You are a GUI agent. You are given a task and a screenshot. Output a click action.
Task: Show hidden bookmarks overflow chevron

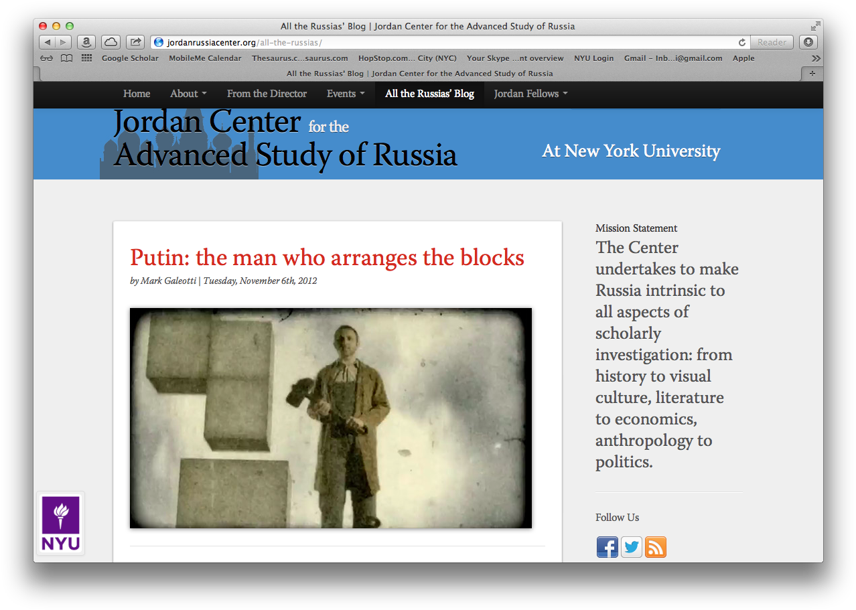[815, 58]
